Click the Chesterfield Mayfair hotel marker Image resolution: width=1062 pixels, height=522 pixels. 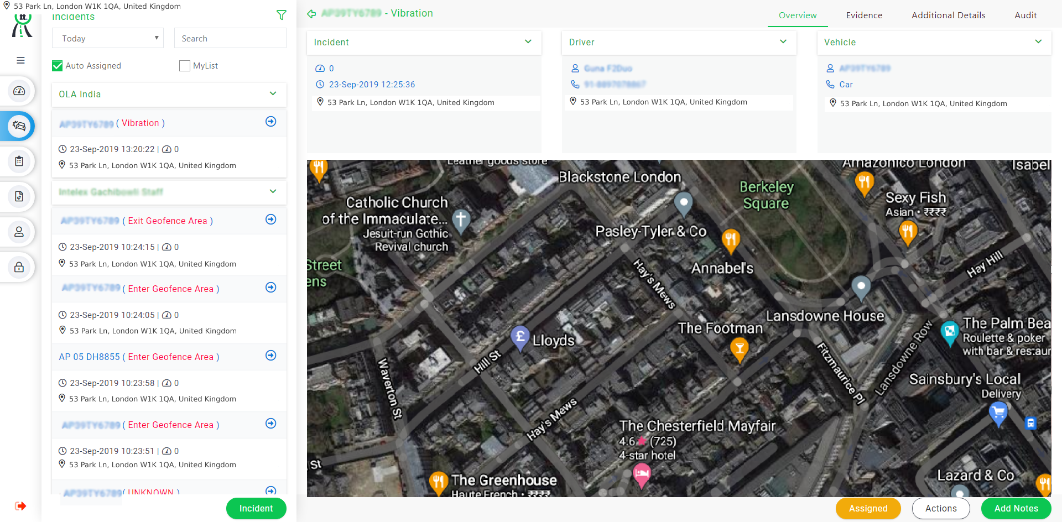642,475
